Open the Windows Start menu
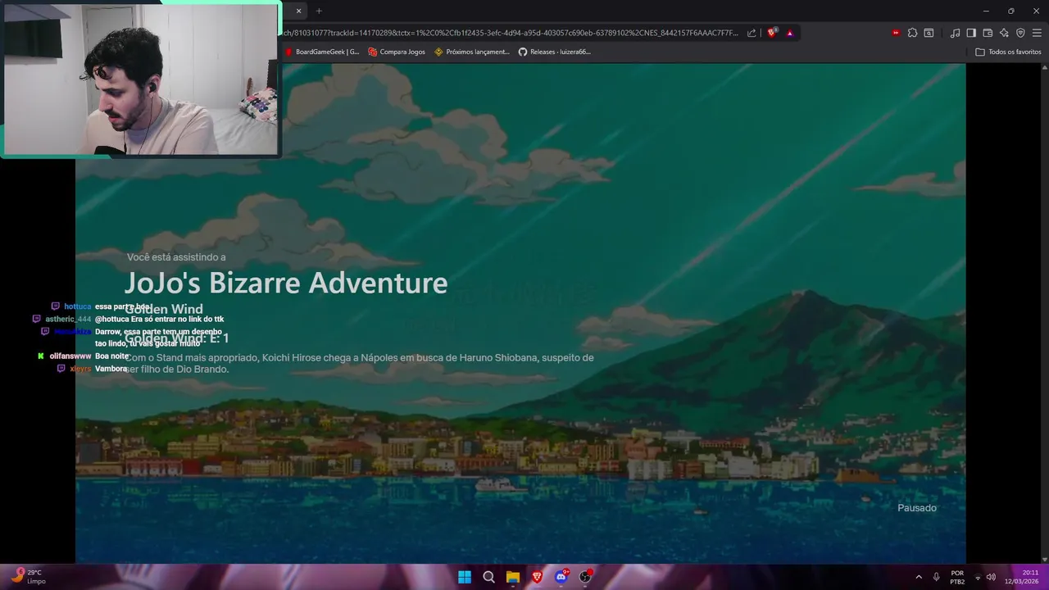 point(465,577)
